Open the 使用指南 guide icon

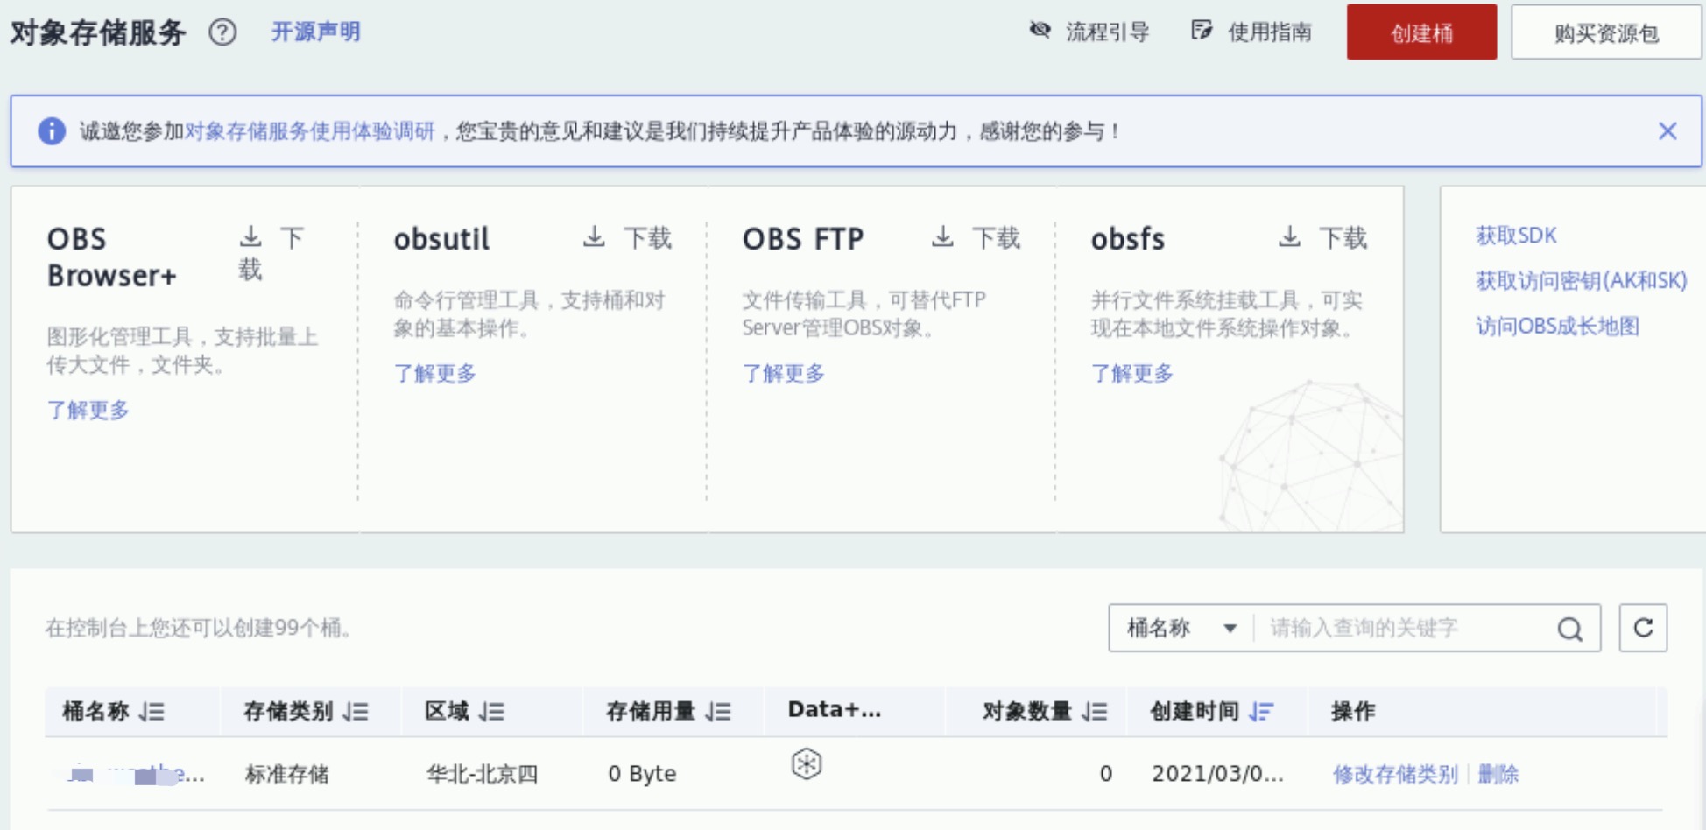pos(1202,31)
